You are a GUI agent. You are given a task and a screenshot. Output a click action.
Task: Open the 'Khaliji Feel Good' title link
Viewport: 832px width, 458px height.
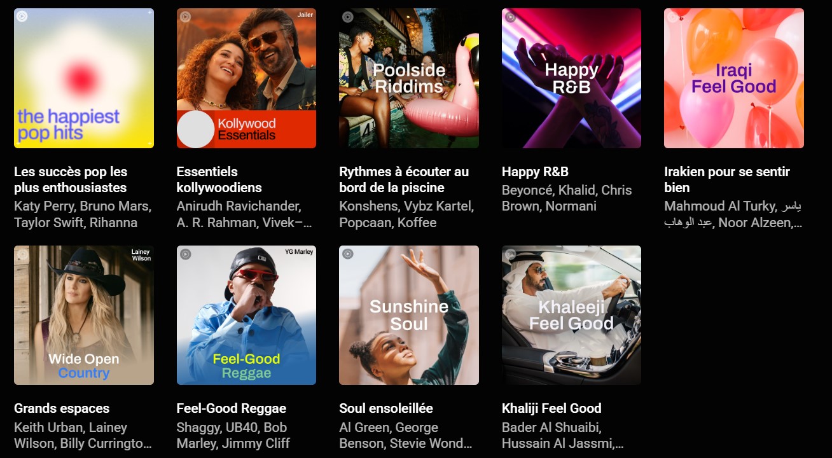pos(551,408)
